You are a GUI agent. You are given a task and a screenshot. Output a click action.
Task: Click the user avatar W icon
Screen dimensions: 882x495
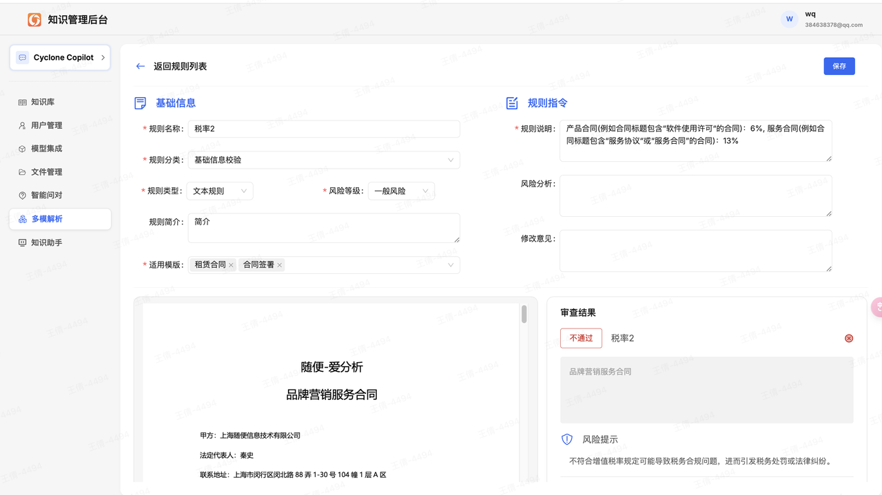point(789,19)
